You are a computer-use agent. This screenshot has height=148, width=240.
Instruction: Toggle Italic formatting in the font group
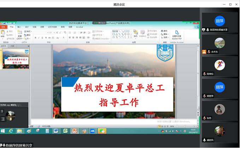coord(40,37)
